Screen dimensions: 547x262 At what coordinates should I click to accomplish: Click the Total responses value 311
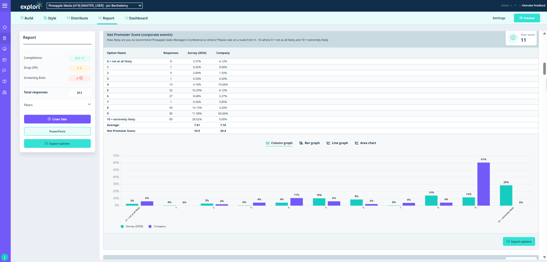click(x=79, y=93)
